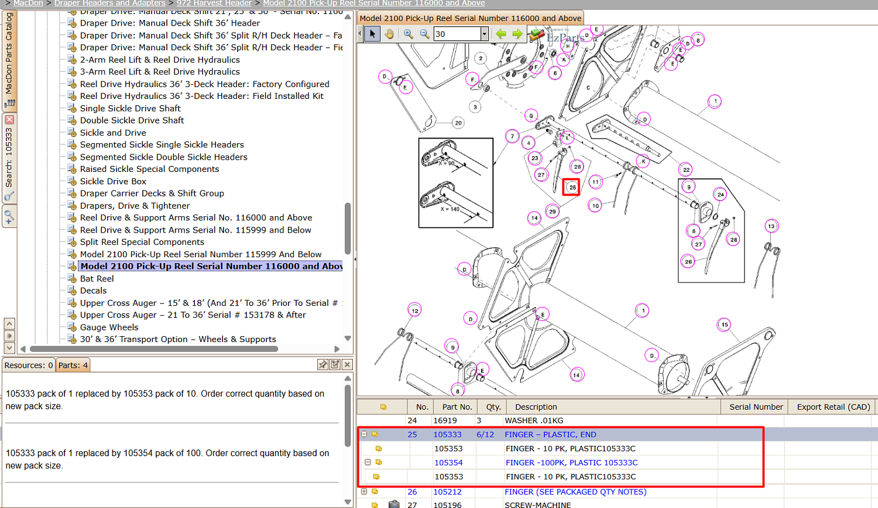878x508 pixels.
Task: Pop out the notes panel window
Action: click(335, 365)
